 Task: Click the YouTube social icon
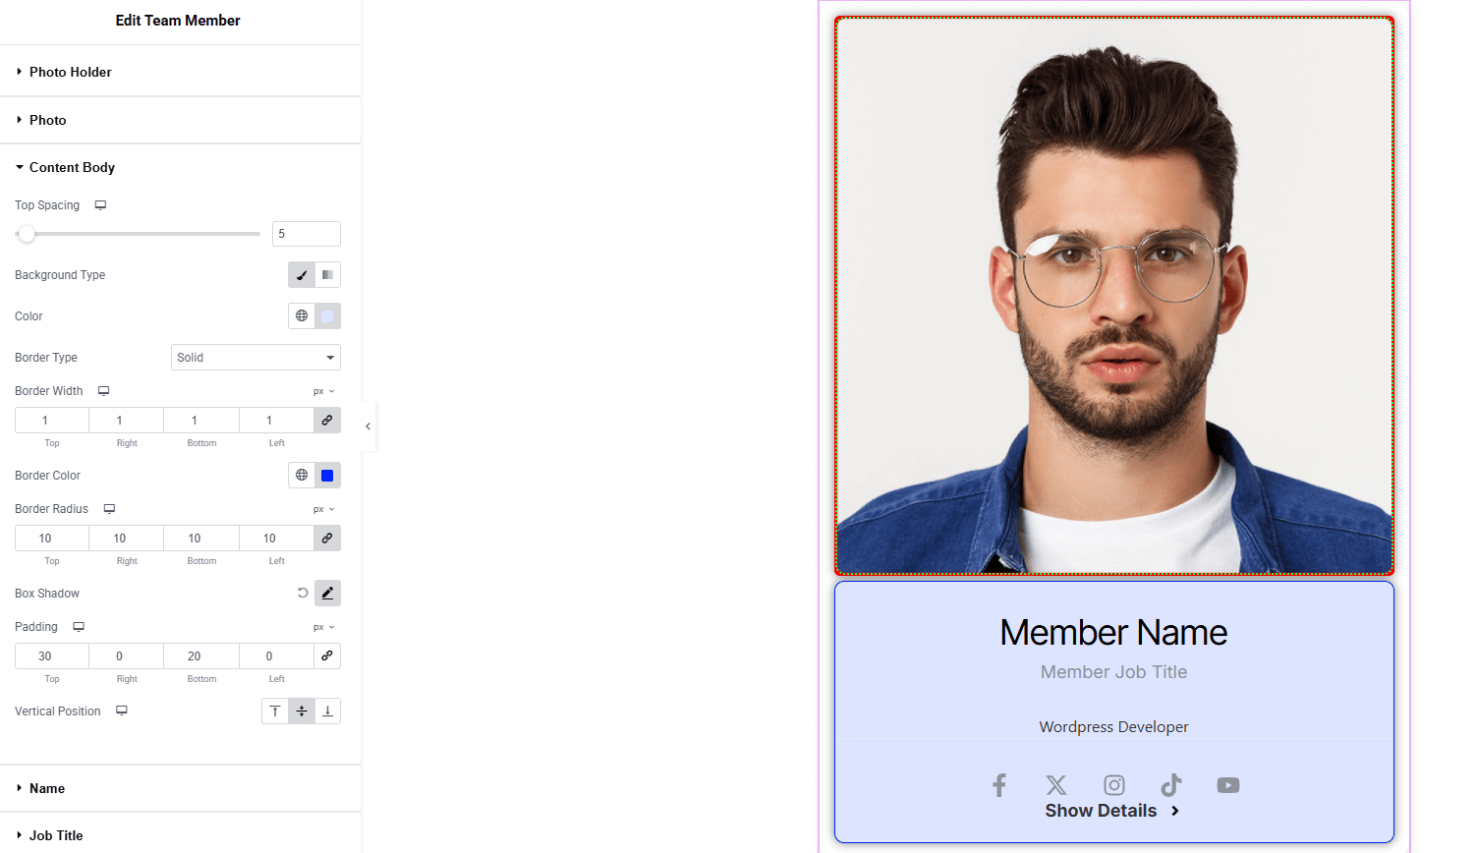coord(1227,785)
